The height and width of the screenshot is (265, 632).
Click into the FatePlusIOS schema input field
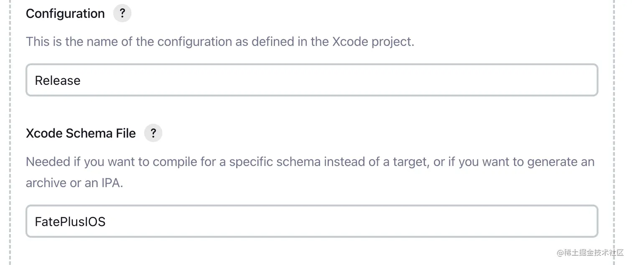pos(311,222)
